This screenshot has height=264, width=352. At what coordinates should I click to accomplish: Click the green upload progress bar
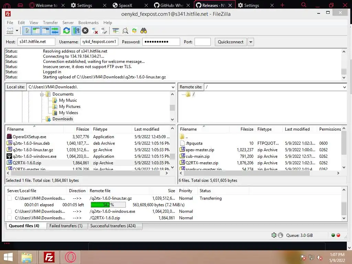[x=108, y=205]
